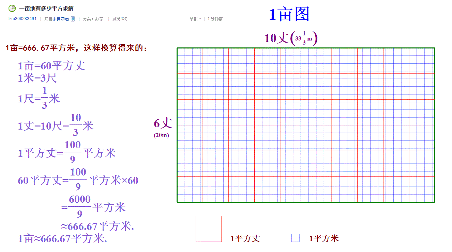Click the 数学 category link
The height and width of the screenshot is (252, 452).
point(100,19)
